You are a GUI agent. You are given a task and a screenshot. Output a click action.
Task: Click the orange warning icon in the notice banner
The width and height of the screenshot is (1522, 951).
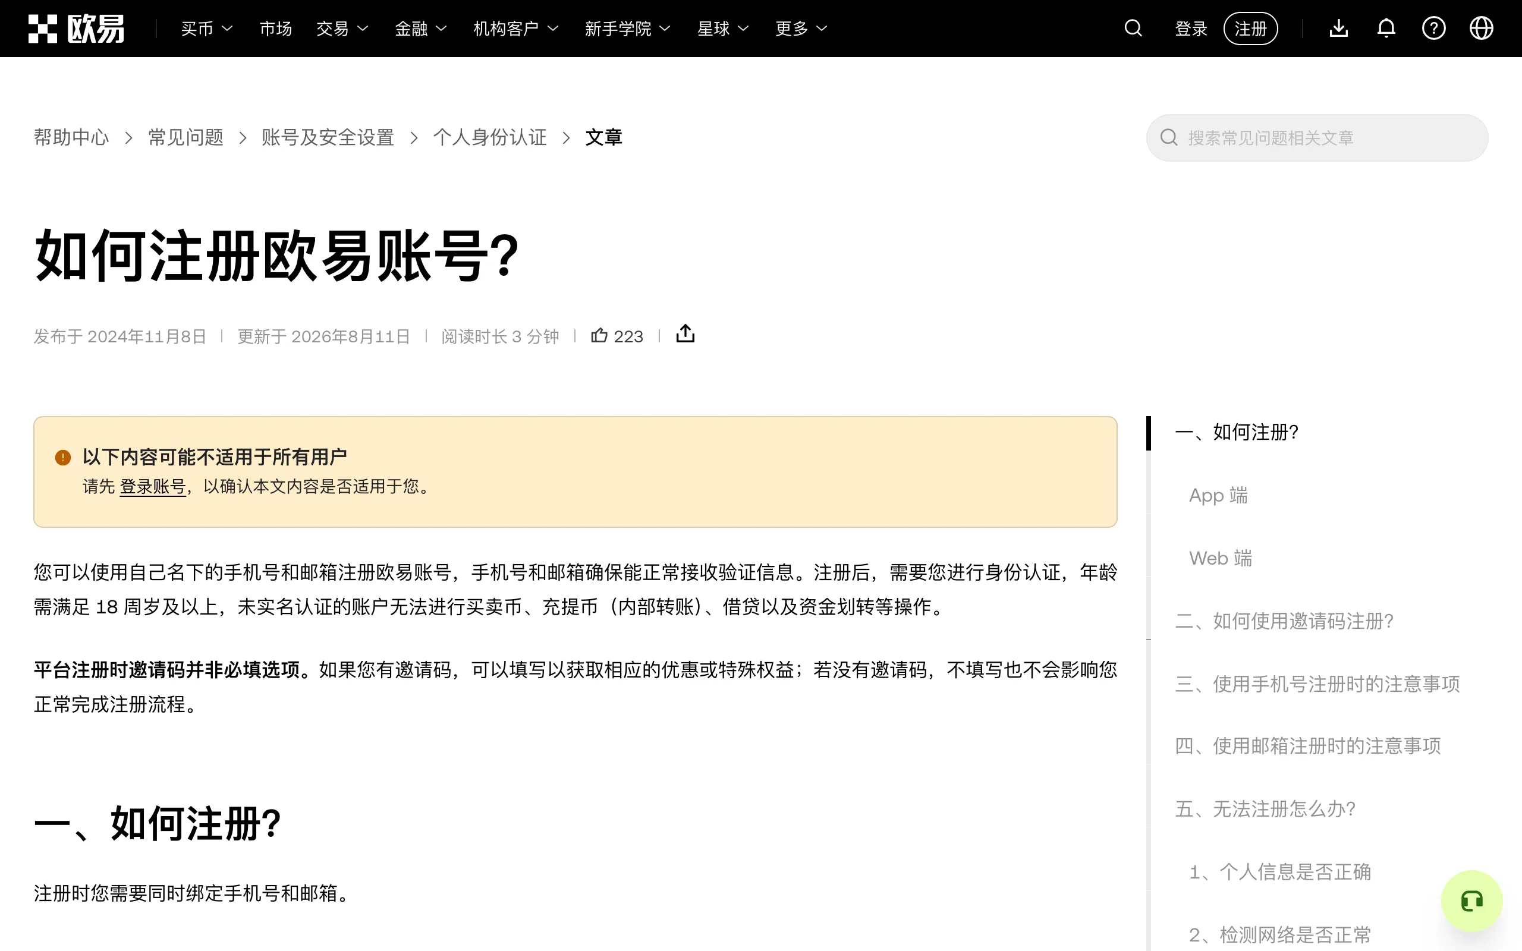[x=63, y=457]
